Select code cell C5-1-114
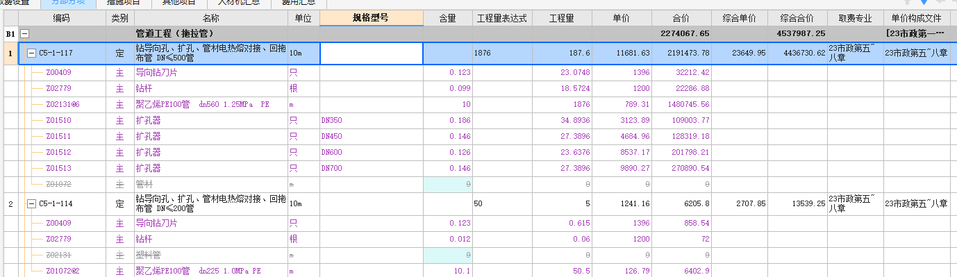Image resolution: width=957 pixels, height=277 pixels. (56, 203)
